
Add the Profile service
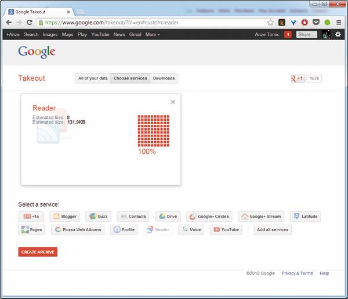[124, 230]
